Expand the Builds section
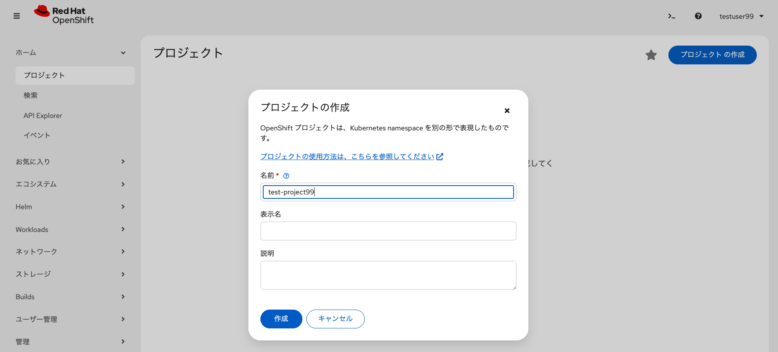Image resolution: width=778 pixels, height=352 pixels. click(x=71, y=297)
